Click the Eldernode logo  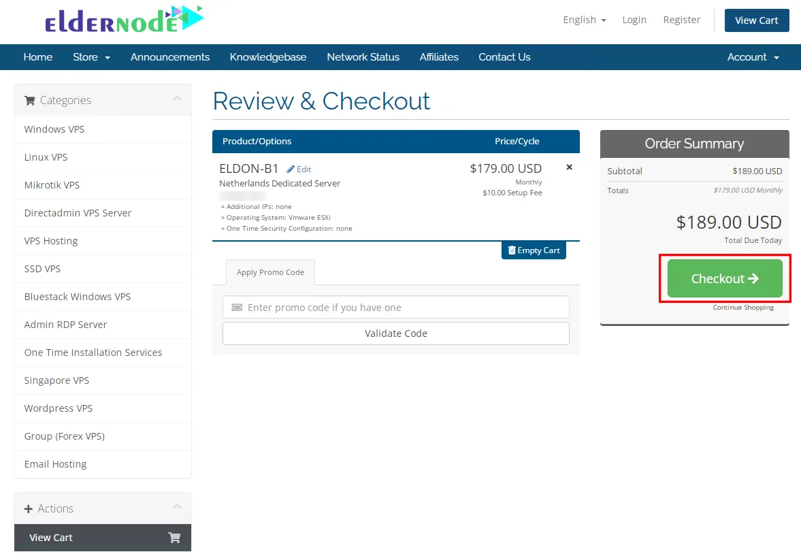(124, 20)
